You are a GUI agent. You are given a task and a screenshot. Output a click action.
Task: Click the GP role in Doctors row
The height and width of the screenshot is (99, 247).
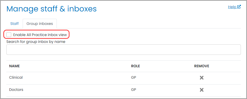click(x=134, y=90)
